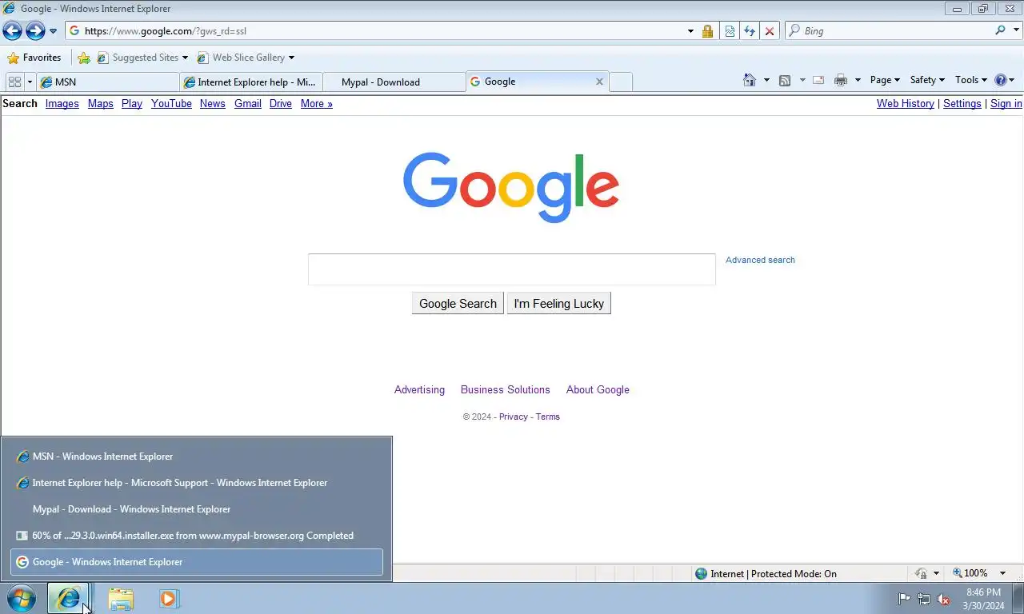Click the Bing search magnifier button

point(1000,30)
